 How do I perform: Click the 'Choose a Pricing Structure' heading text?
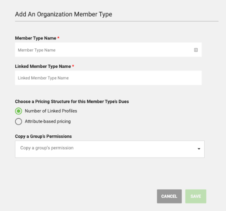(x=72, y=101)
